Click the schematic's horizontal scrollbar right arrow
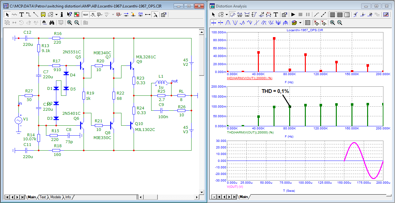Screen dimensions: 395x203 pyautogui.click(x=196, y=197)
